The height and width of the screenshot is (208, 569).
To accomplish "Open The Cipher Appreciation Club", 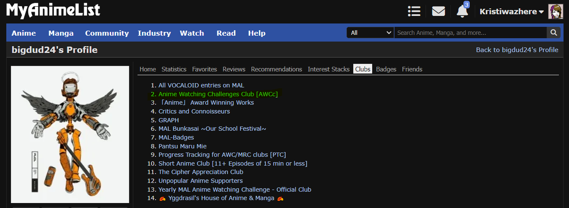I will point(201,172).
